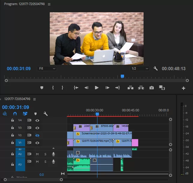Target the V1 track

click(20, 143)
